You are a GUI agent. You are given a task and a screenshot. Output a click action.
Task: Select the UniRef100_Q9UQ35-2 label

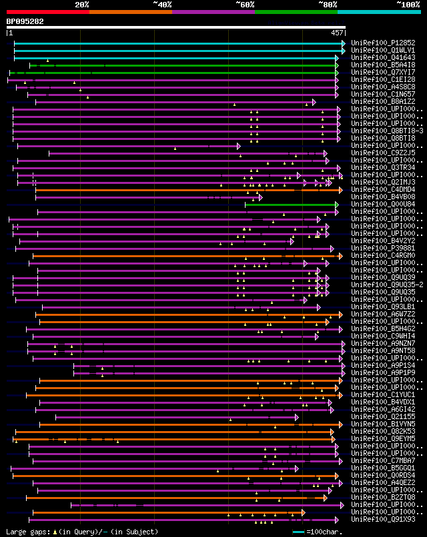click(387, 284)
